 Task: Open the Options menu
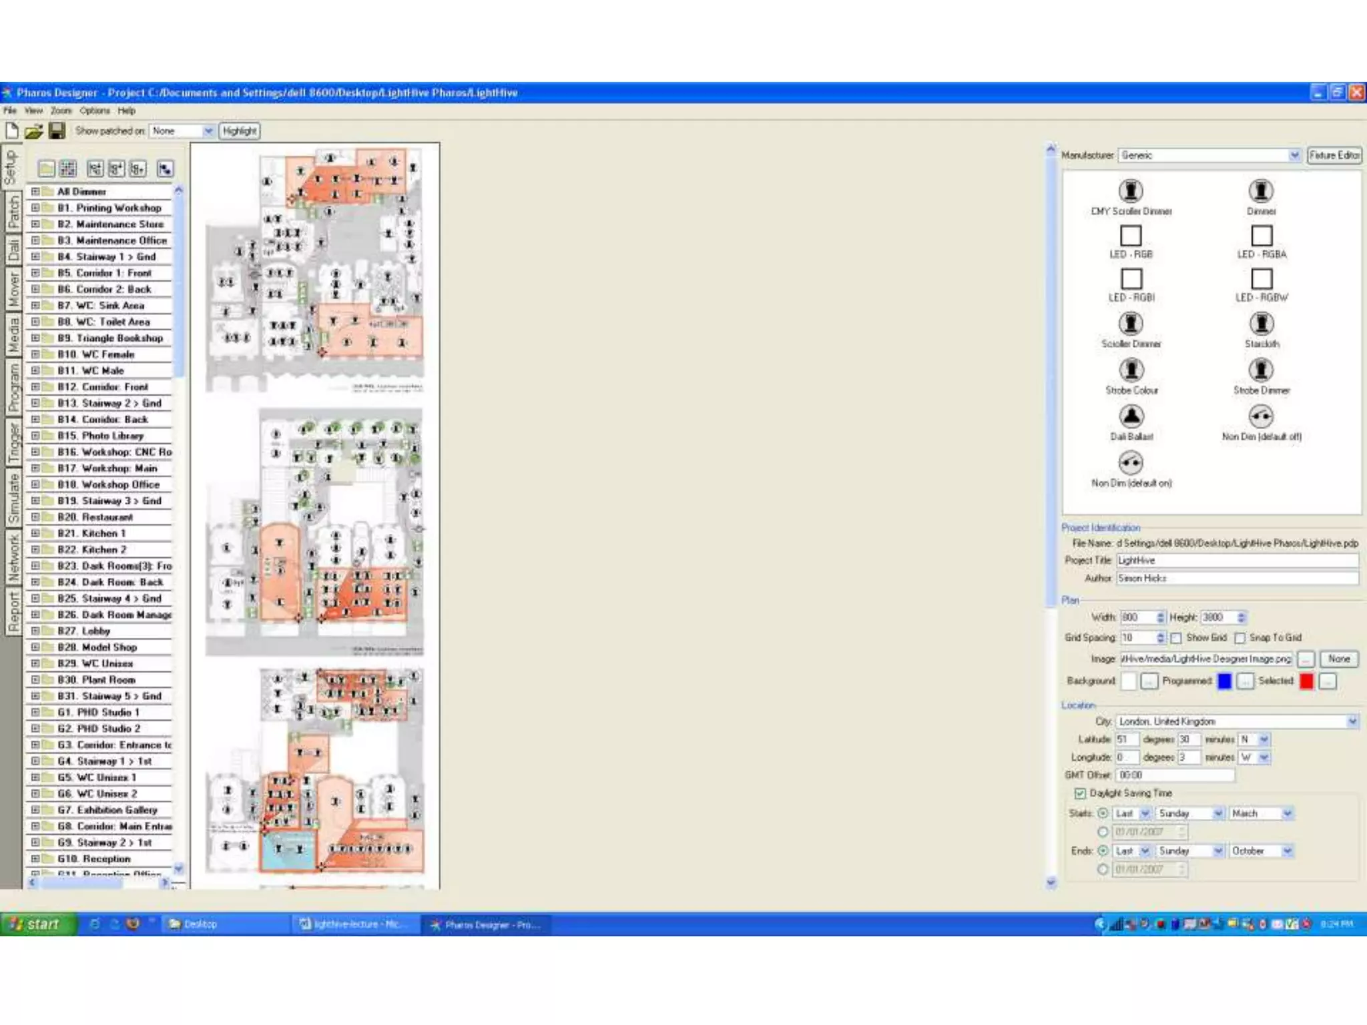(94, 111)
